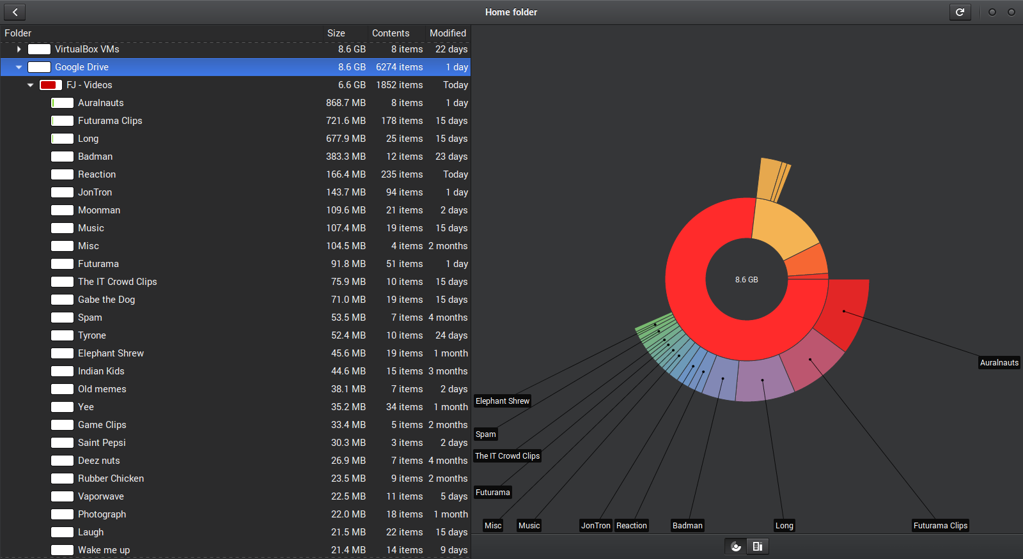Click the Auralnauts label in the chart
This screenshot has height=559, width=1023.
pos(999,363)
